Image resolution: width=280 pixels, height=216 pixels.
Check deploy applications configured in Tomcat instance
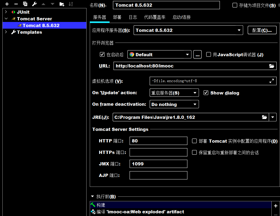(194, 141)
